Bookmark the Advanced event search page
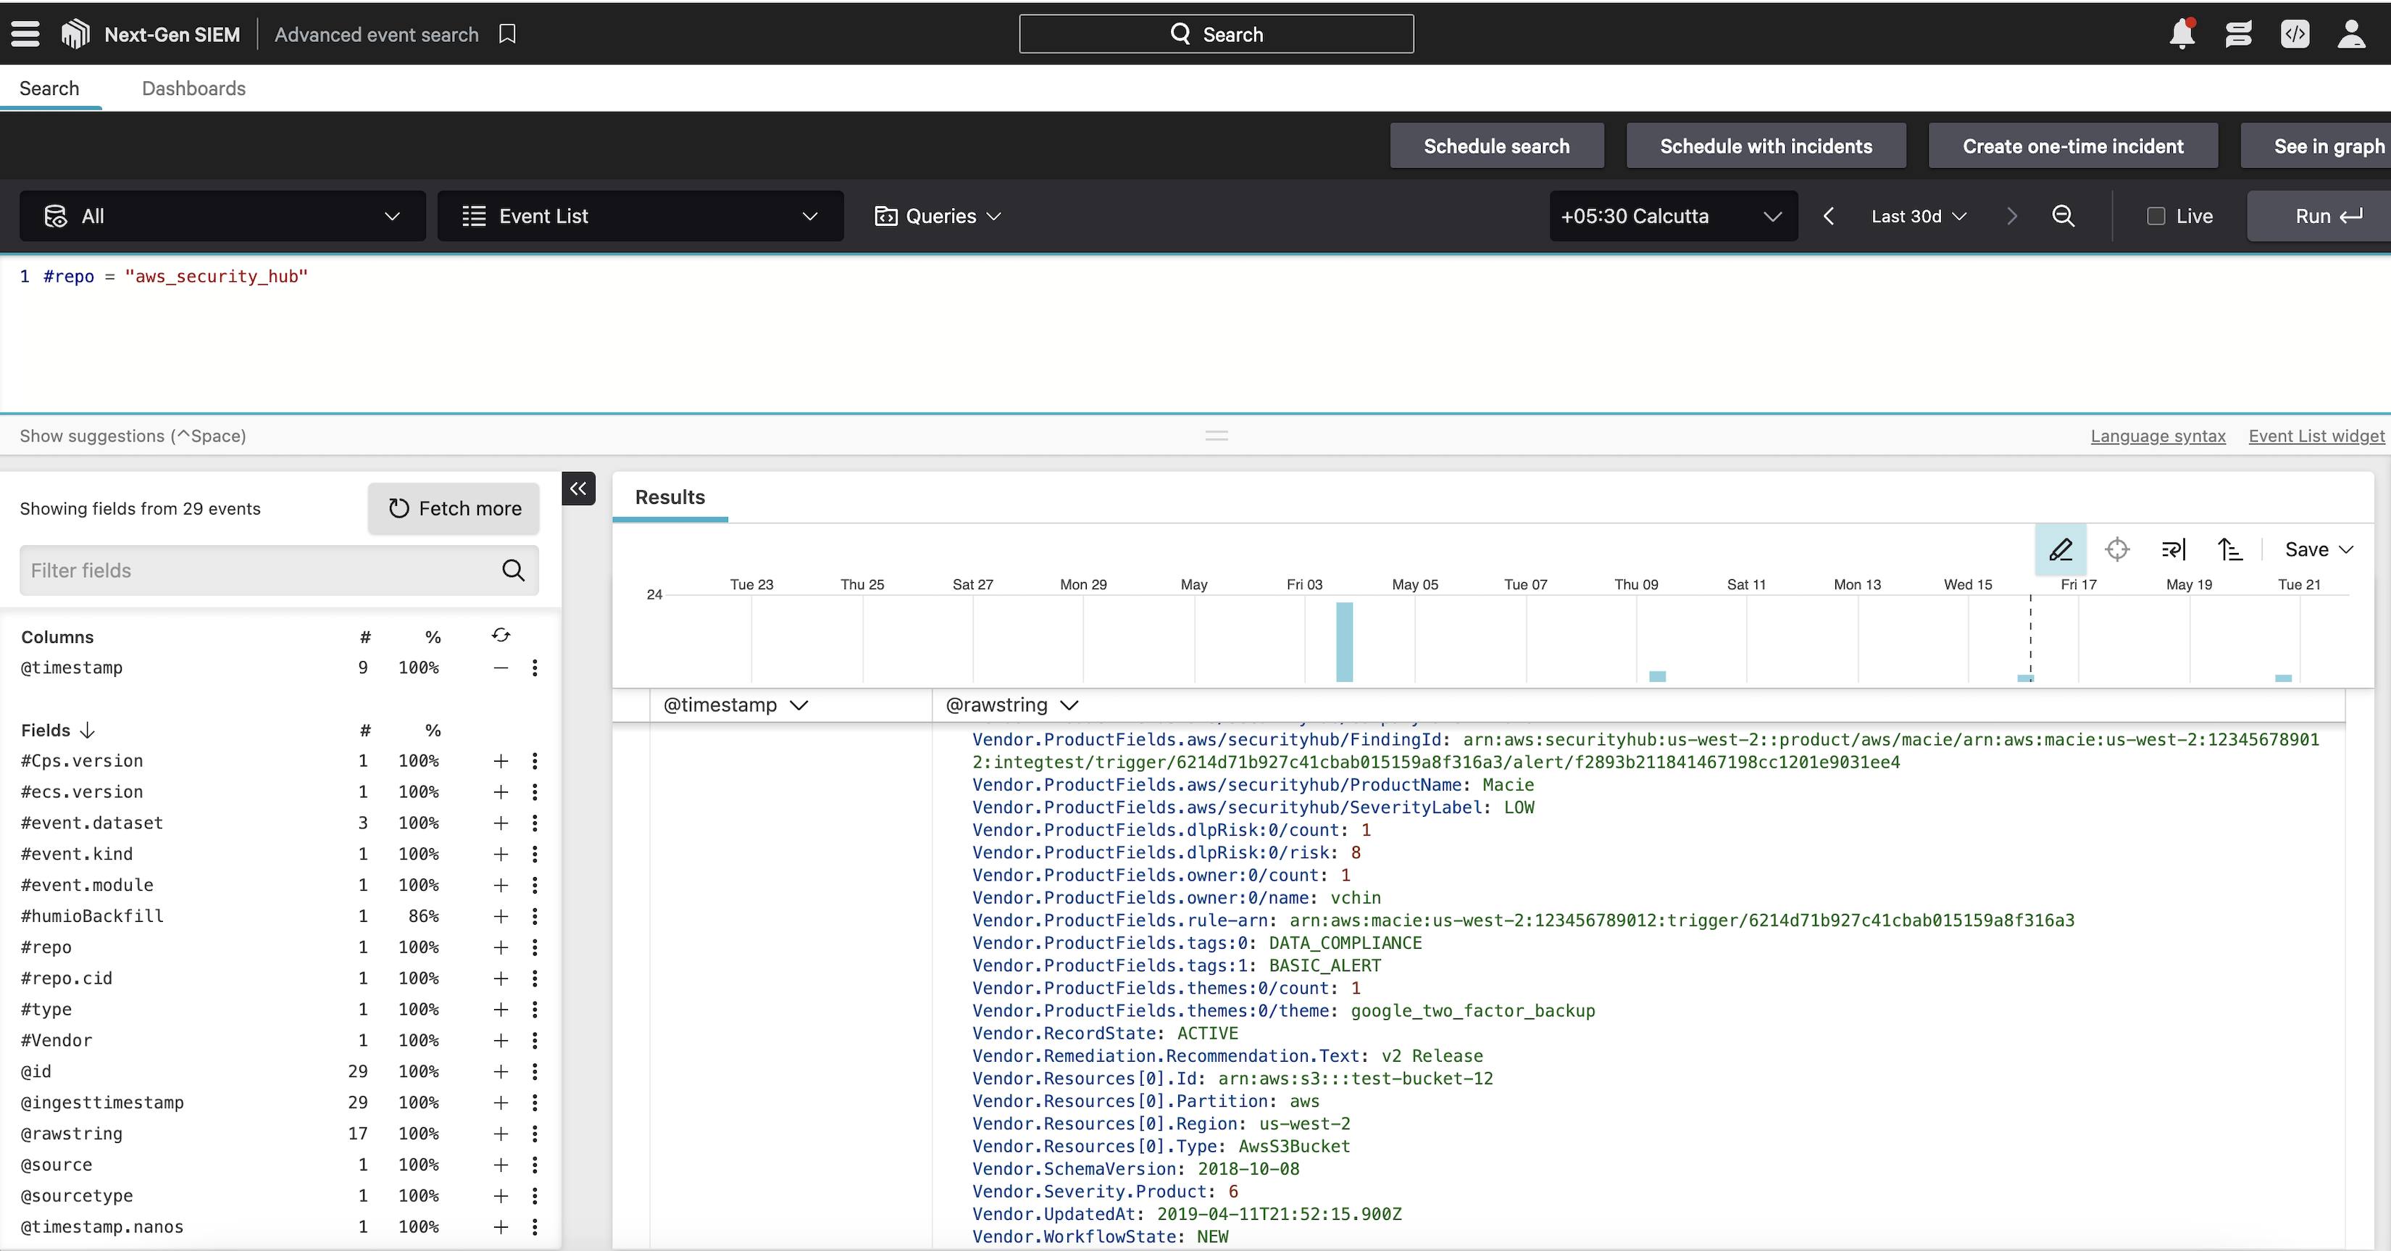The width and height of the screenshot is (2391, 1251). click(x=506, y=34)
